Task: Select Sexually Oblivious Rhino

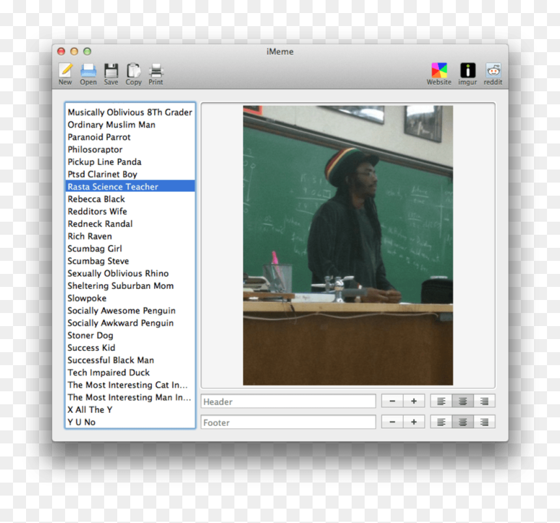Action: pyautogui.click(x=130, y=273)
